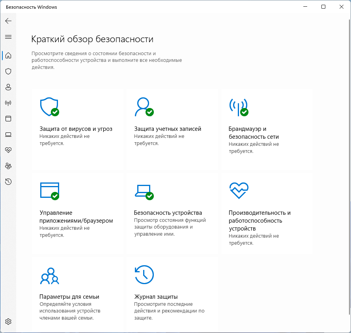Viewport: 351px width, 333px height.
Task: Open 'Управление приложениями/браузером' tile
Action: coord(77,212)
